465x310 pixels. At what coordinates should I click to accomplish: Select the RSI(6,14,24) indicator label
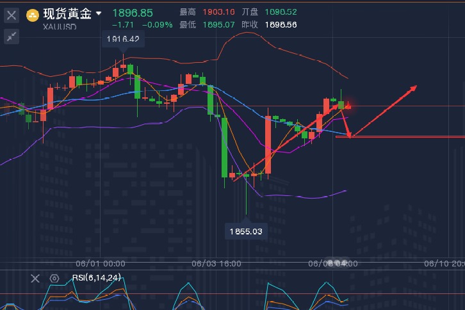pos(96,278)
